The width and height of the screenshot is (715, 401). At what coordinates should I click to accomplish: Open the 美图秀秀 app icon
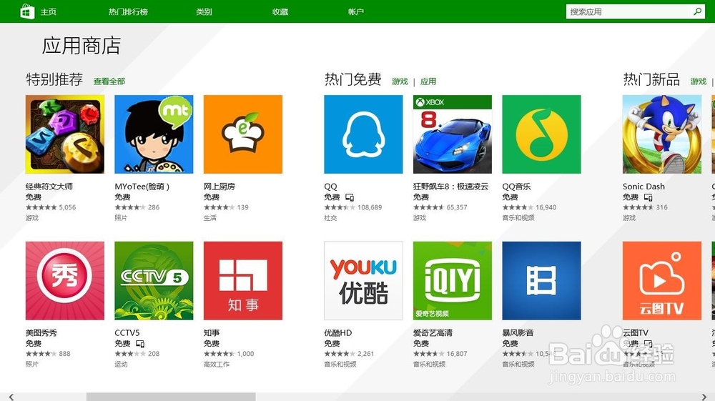pos(65,281)
